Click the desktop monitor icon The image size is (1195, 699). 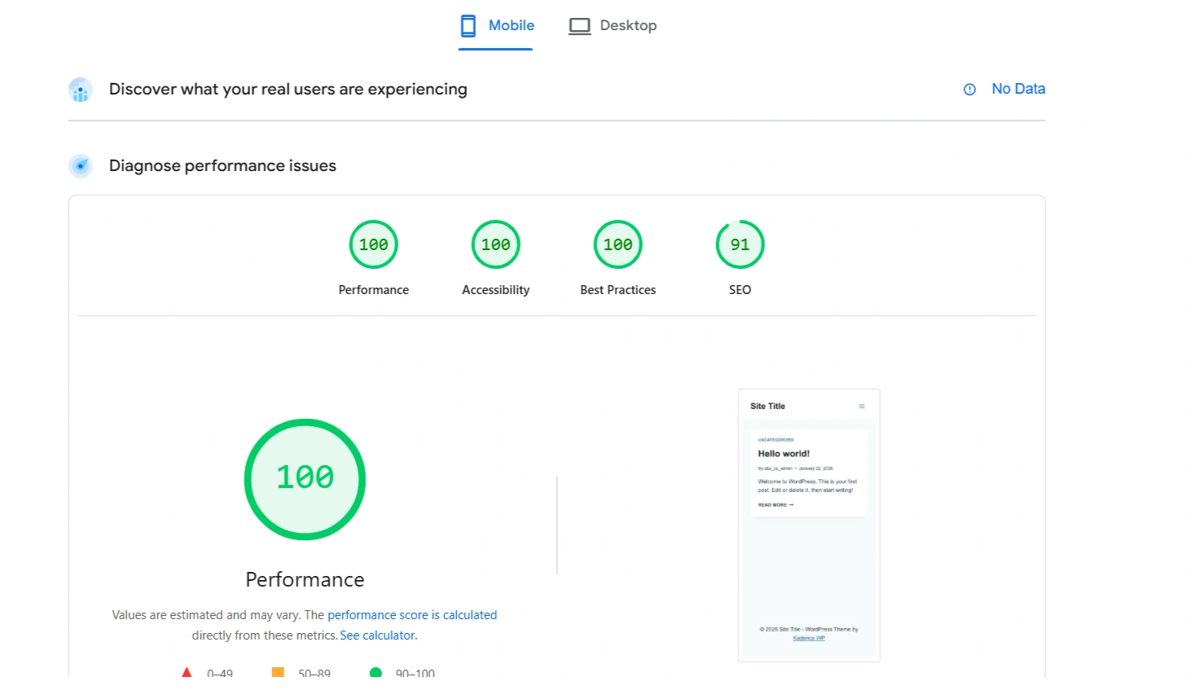coord(580,26)
